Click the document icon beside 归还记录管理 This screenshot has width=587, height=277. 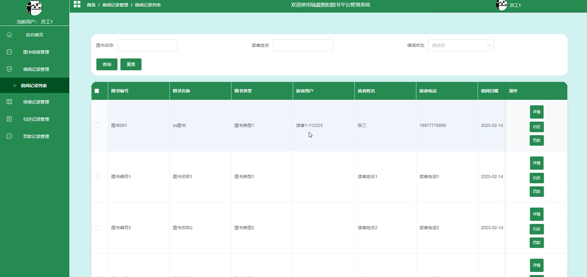pos(9,119)
